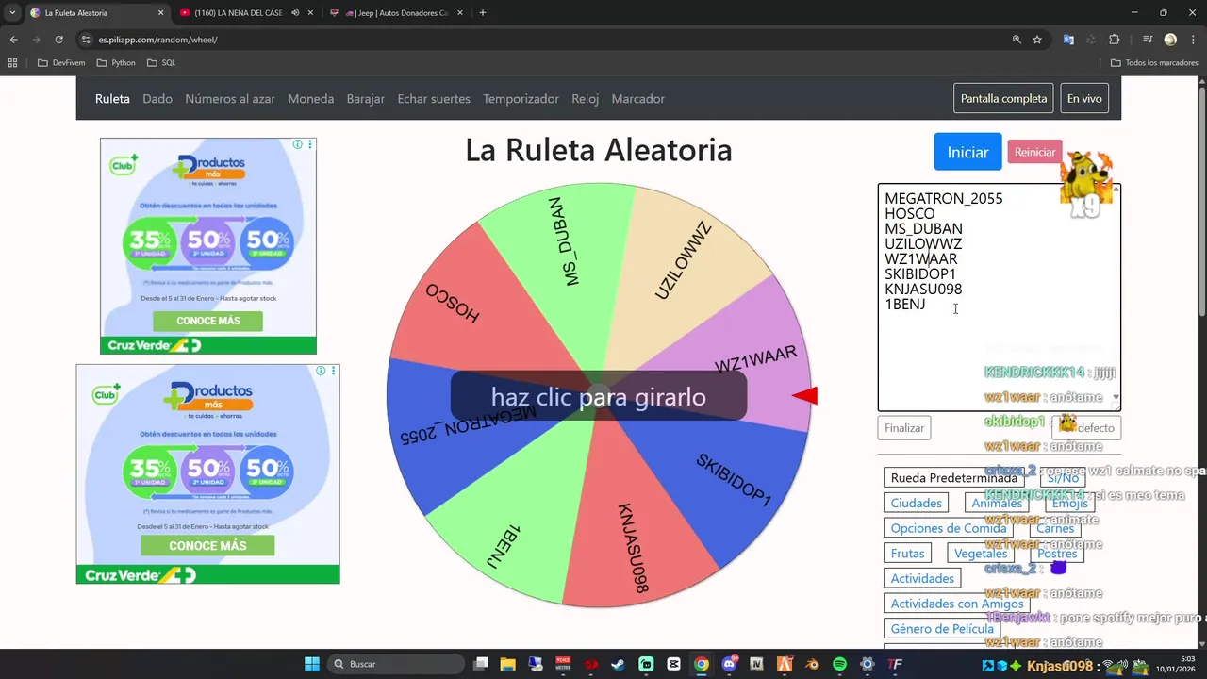Select the Opciones de Comida preset
The height and width of the screenshot is (679, 1207).
(x=949, y=528)
